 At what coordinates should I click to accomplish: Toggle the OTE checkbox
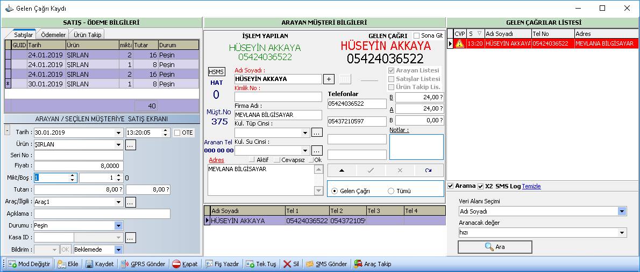pyautogui.click(x=177, y=133)
